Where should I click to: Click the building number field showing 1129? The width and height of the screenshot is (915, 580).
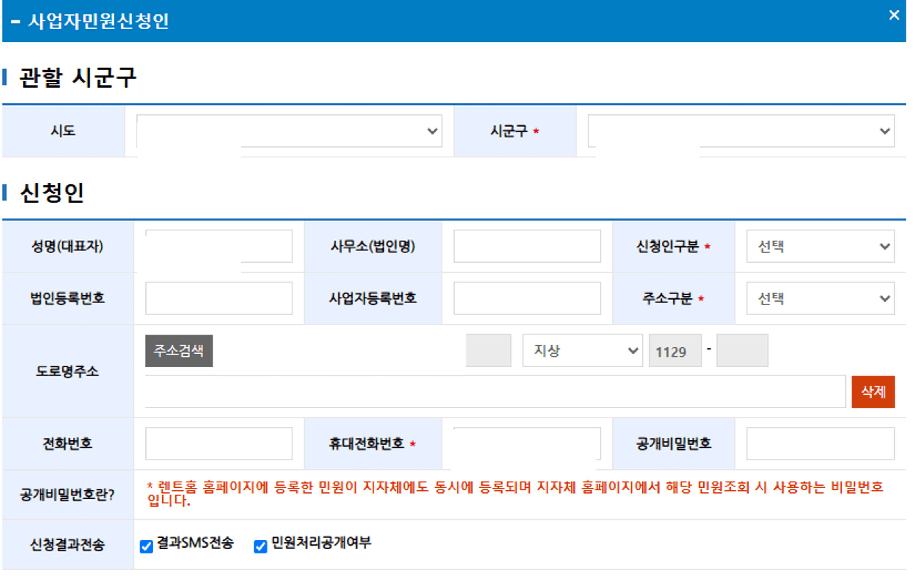coord(675,351)
